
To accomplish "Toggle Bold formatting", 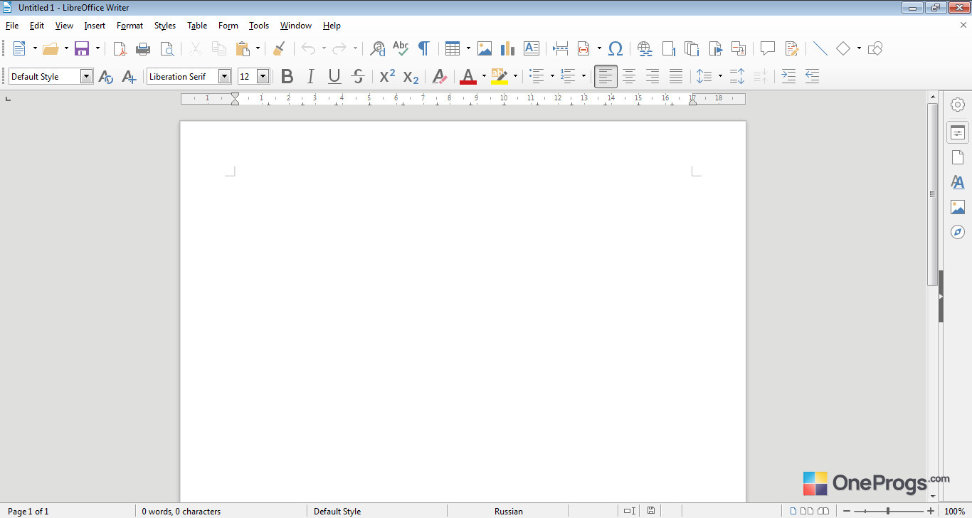I will (x=287, y=76).
